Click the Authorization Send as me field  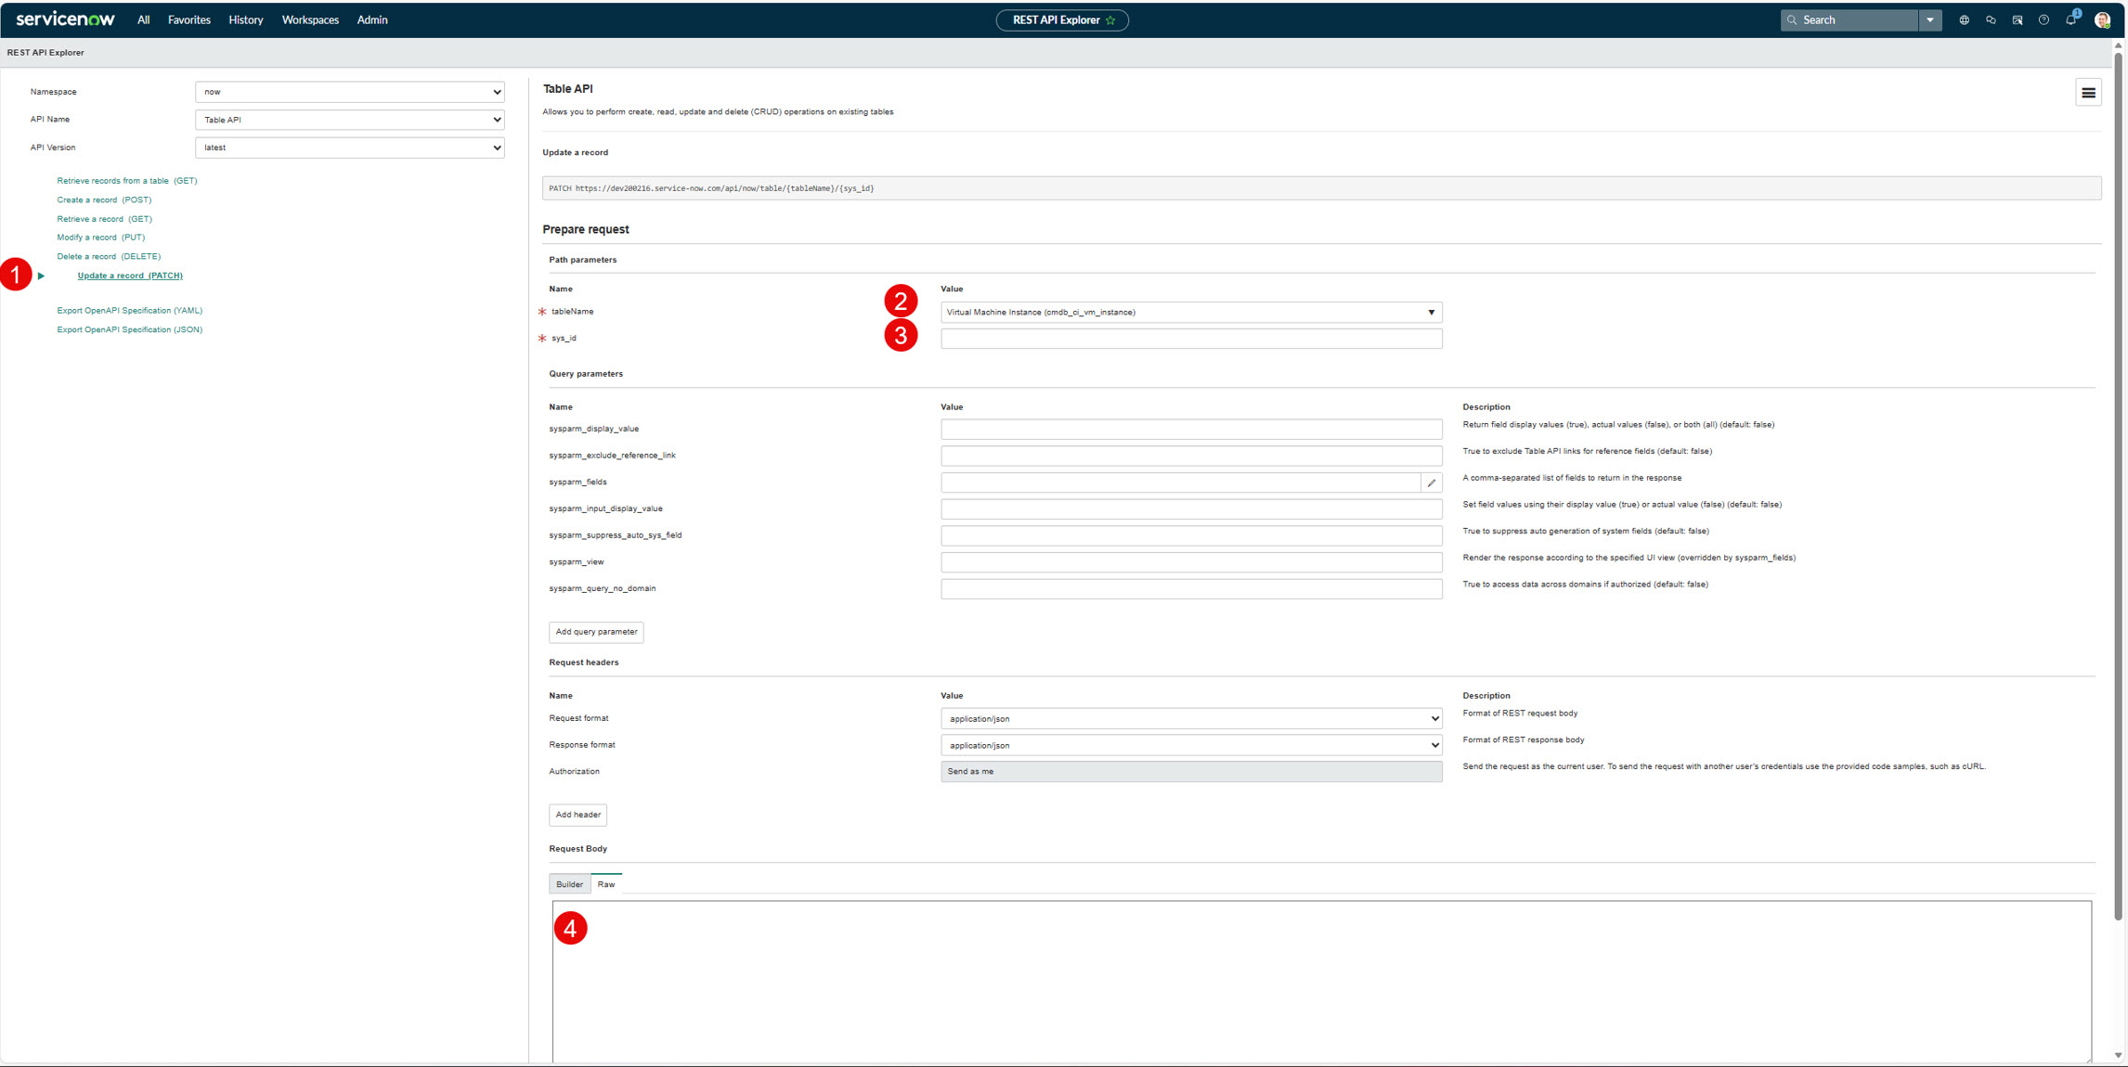tap(1191, 772)
